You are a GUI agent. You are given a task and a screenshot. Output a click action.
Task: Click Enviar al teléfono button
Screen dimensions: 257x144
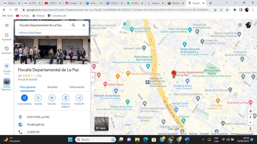66,101
